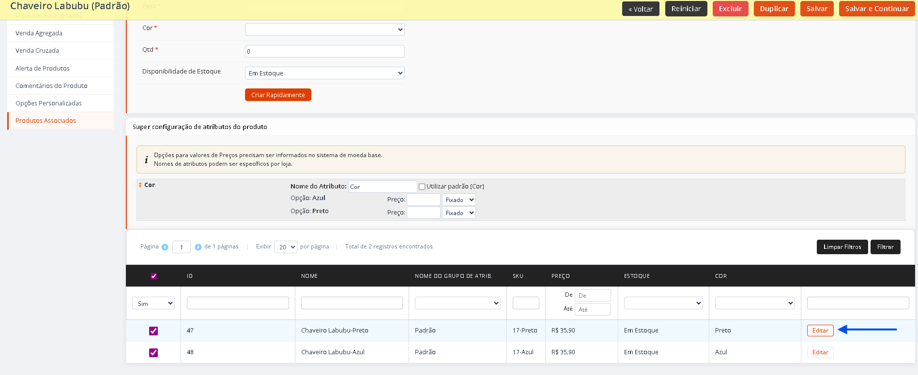Uncheck the Chaveiro Labubu-Azul row checkbox
The height and width of the screenshot is (375, 918).
153,352
